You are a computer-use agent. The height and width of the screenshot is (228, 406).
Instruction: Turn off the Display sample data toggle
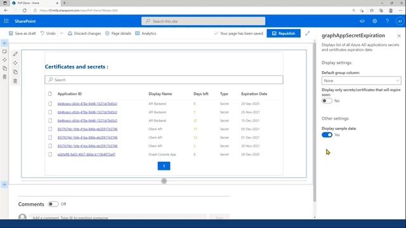327,135
